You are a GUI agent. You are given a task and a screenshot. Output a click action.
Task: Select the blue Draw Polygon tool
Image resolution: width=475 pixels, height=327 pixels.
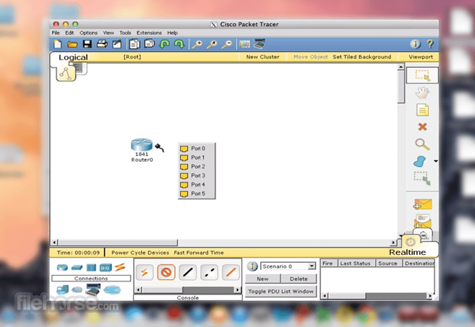(x=419, y=161)
